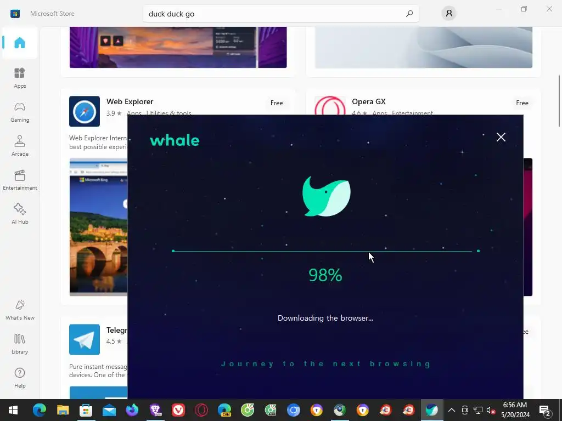562x421 pixels.
Task: Open What's New in the sidebar
Action: pyautogui.click(x=20, y=310)
